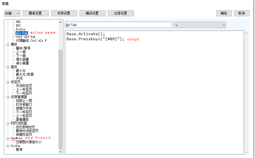Collapse the OneNote app branch
The height and width of the screenshot is (158, 255).
(x=8, y=138)
